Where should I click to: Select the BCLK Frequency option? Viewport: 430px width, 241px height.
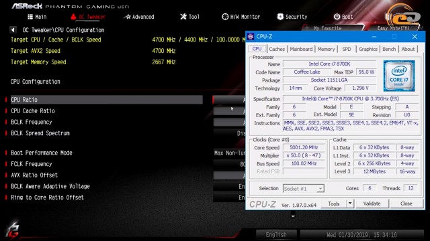pos(32,122)
